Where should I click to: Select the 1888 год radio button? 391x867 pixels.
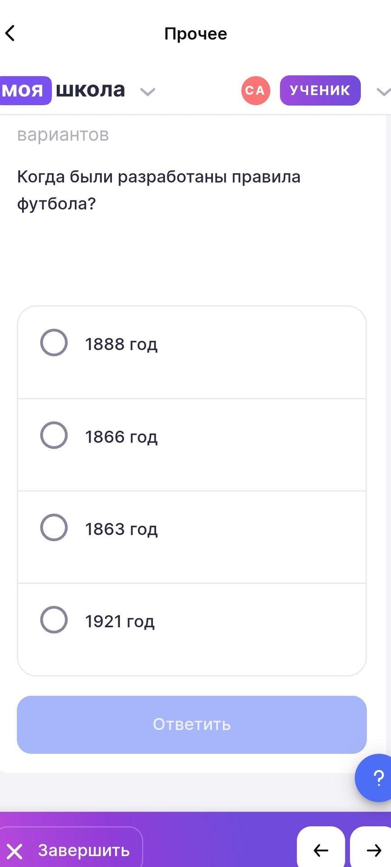coord(54,343)
